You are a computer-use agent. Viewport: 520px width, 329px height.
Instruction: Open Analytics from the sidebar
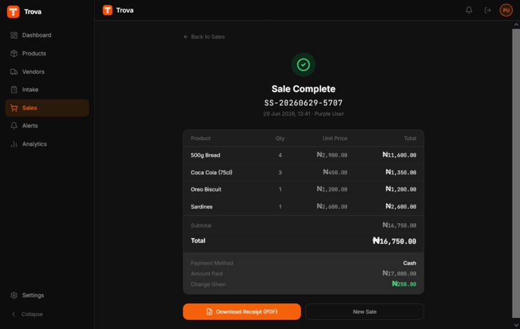click(47, 144)
